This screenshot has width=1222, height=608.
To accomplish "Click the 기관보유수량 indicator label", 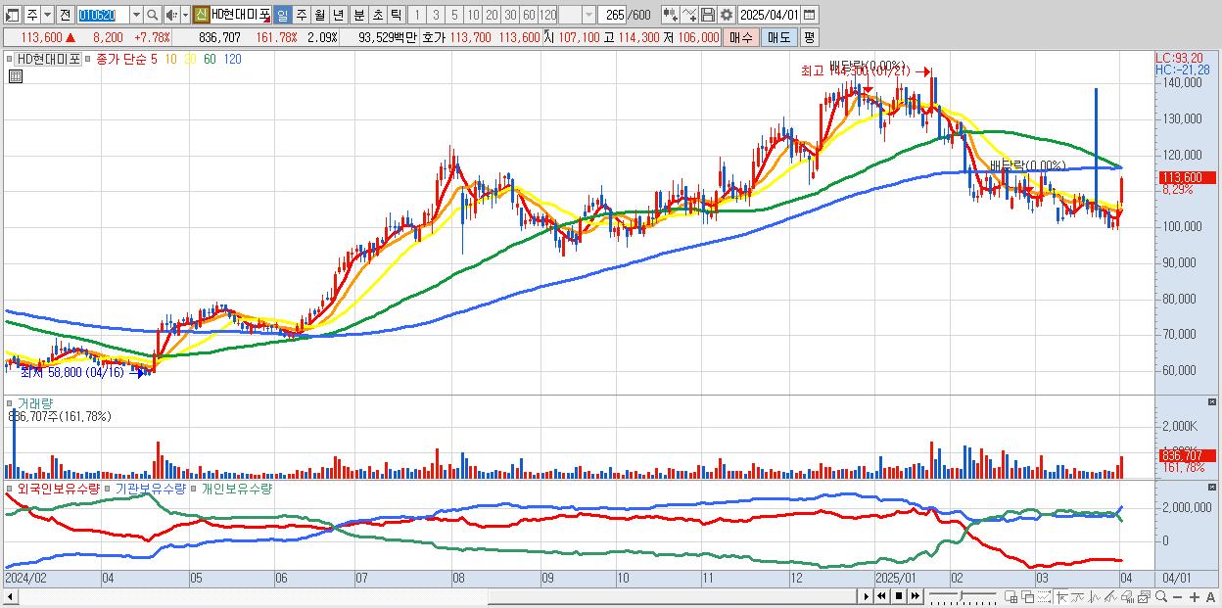I will 150,488.
